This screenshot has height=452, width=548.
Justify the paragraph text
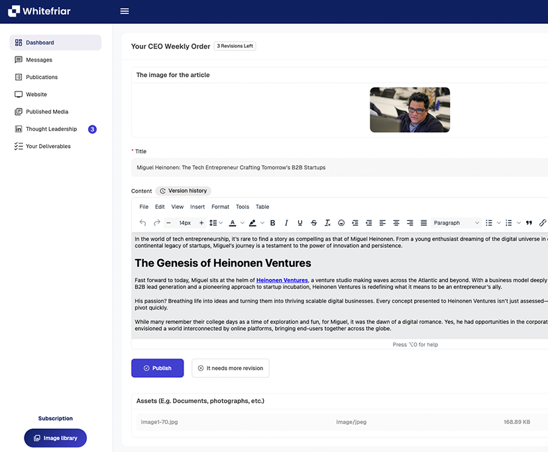423,223
